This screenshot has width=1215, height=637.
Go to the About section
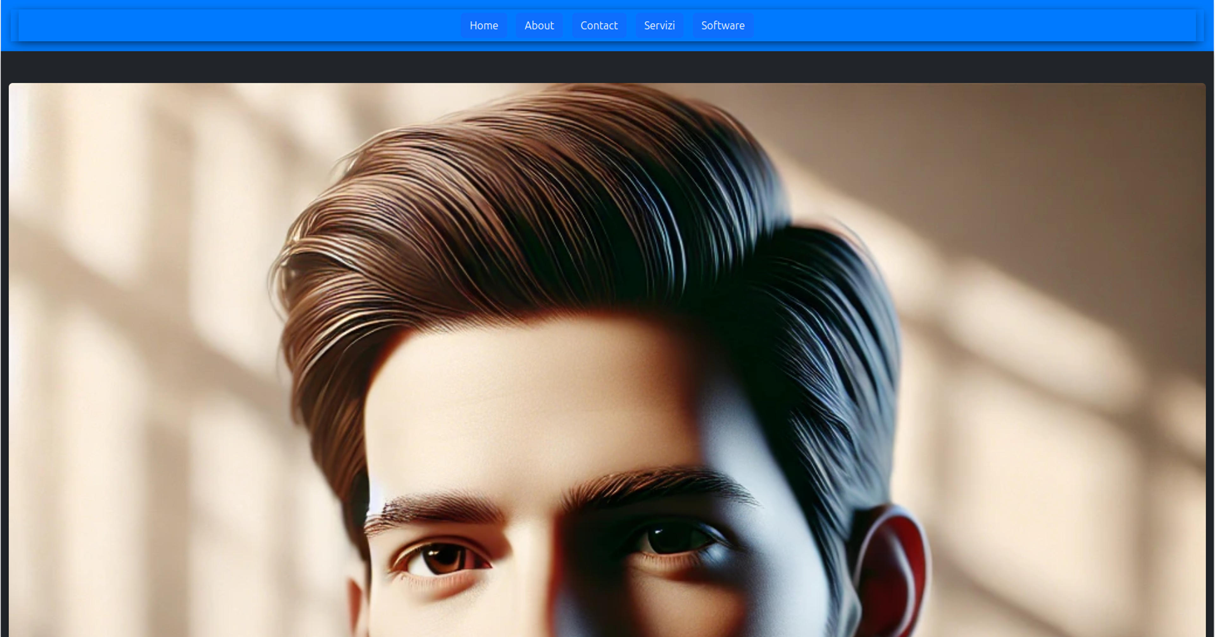tap(539, 26)
